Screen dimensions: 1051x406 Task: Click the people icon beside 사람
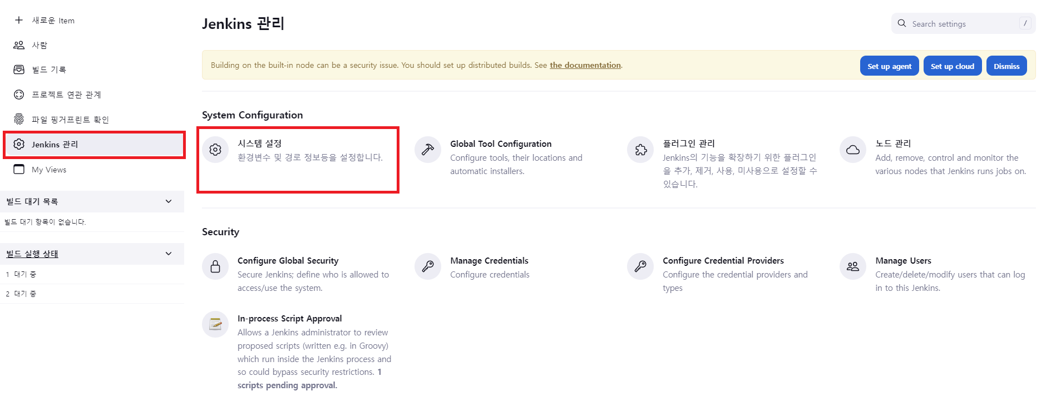click(x=19, y=45)
